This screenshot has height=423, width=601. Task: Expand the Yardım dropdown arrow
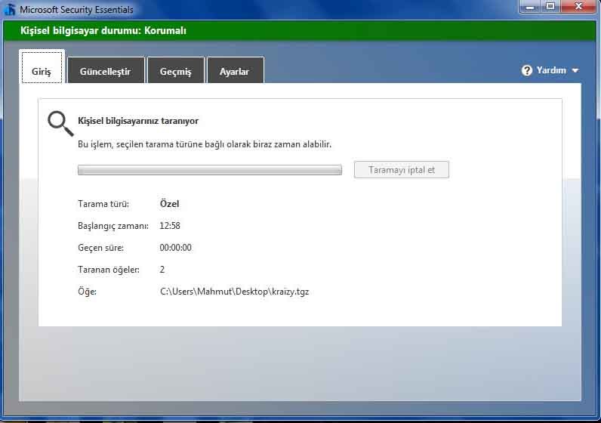click(575, 70)
